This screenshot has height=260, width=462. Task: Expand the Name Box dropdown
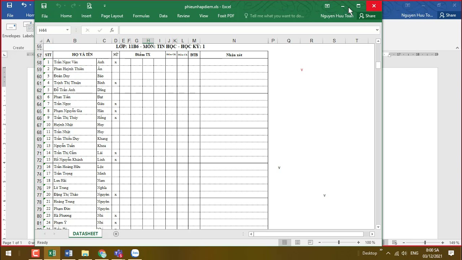67,30
